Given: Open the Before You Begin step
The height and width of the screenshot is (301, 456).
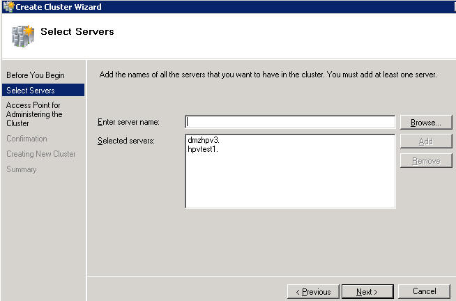Looking at the screenshot, I should click(36, 75).
